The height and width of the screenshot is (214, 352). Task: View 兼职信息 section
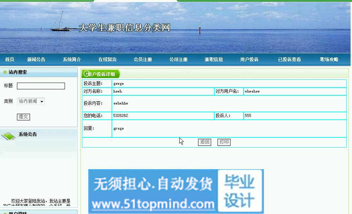pos(214,59)
